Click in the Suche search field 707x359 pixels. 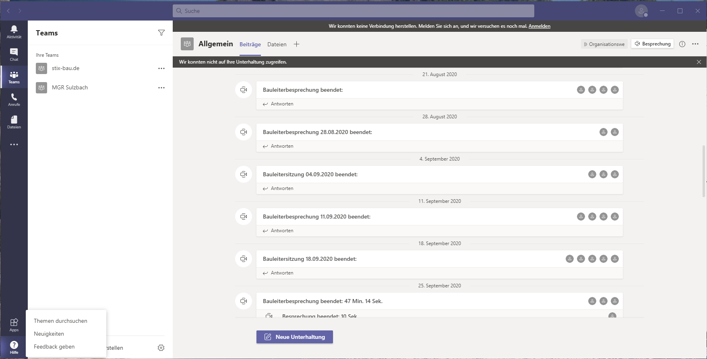coord(353,11)
